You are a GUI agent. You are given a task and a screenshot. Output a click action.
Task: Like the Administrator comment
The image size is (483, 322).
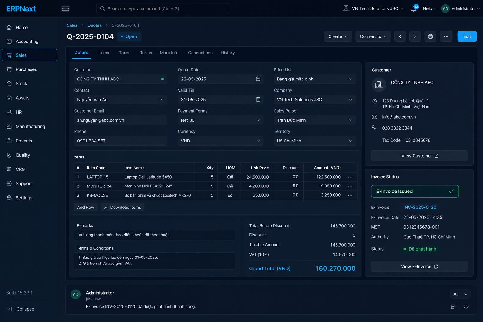466,307
